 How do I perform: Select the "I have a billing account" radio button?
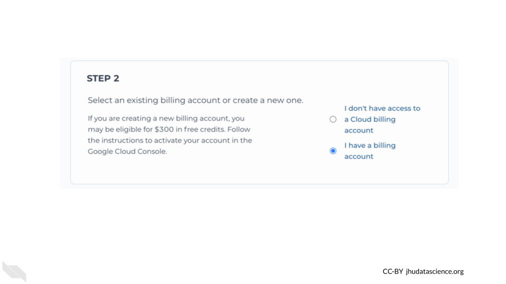tap(333, 151)
